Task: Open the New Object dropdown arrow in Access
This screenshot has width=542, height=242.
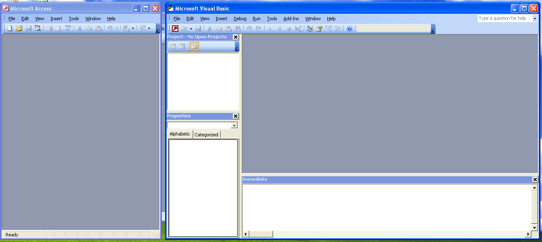Action: coord(149,28)
